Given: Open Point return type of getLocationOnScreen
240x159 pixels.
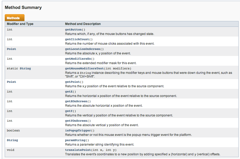Looking at the screenshot, I should (x=11, y=49).
